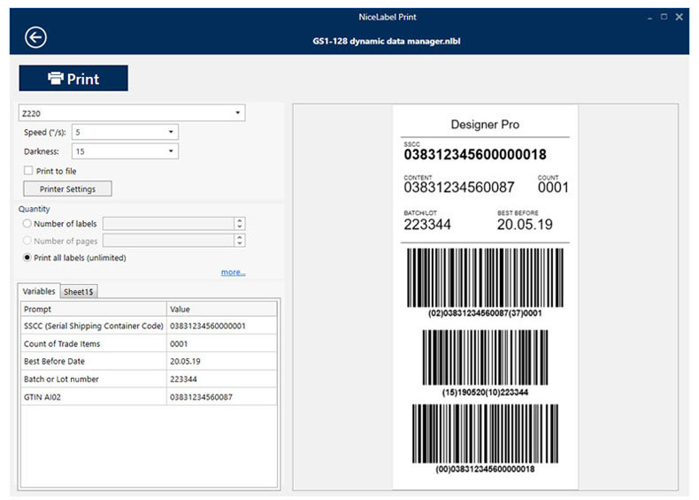This screenshot has height=500, width=699.
Task: Click the more... link
Action: pyautogui.click(x=234, y=272)
